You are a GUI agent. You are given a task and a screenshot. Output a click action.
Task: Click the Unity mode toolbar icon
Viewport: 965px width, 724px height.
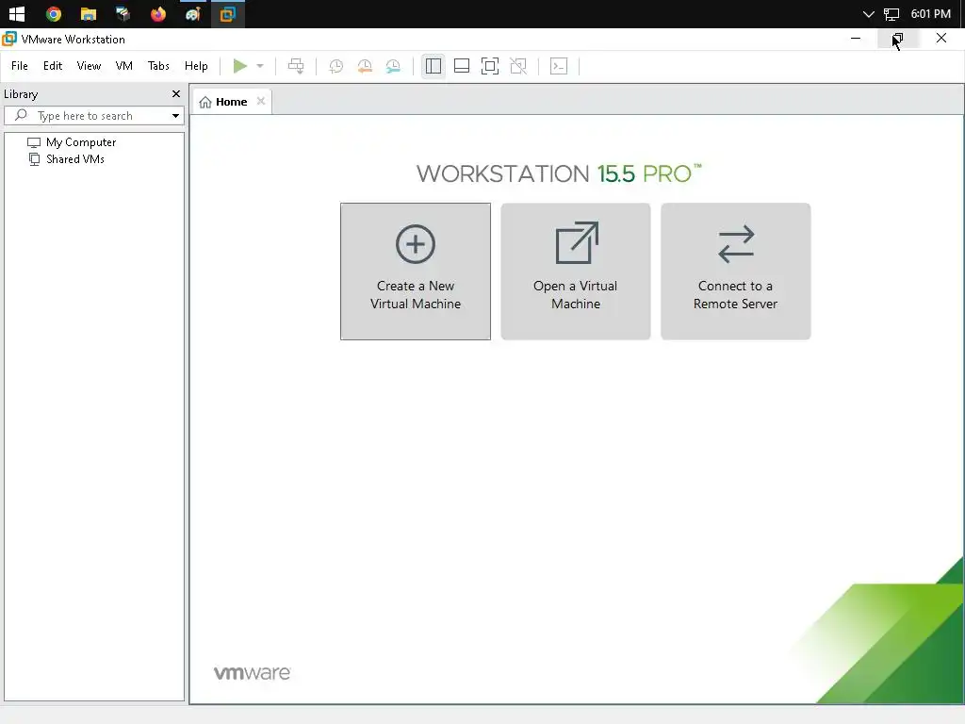tap(519, 66)
